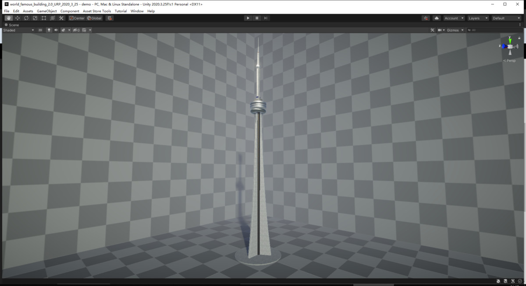This screenshot has height=286, width=526.
Task: Click the Global transform orientation button
Action: pyautogui.click(x=95, y=18)
